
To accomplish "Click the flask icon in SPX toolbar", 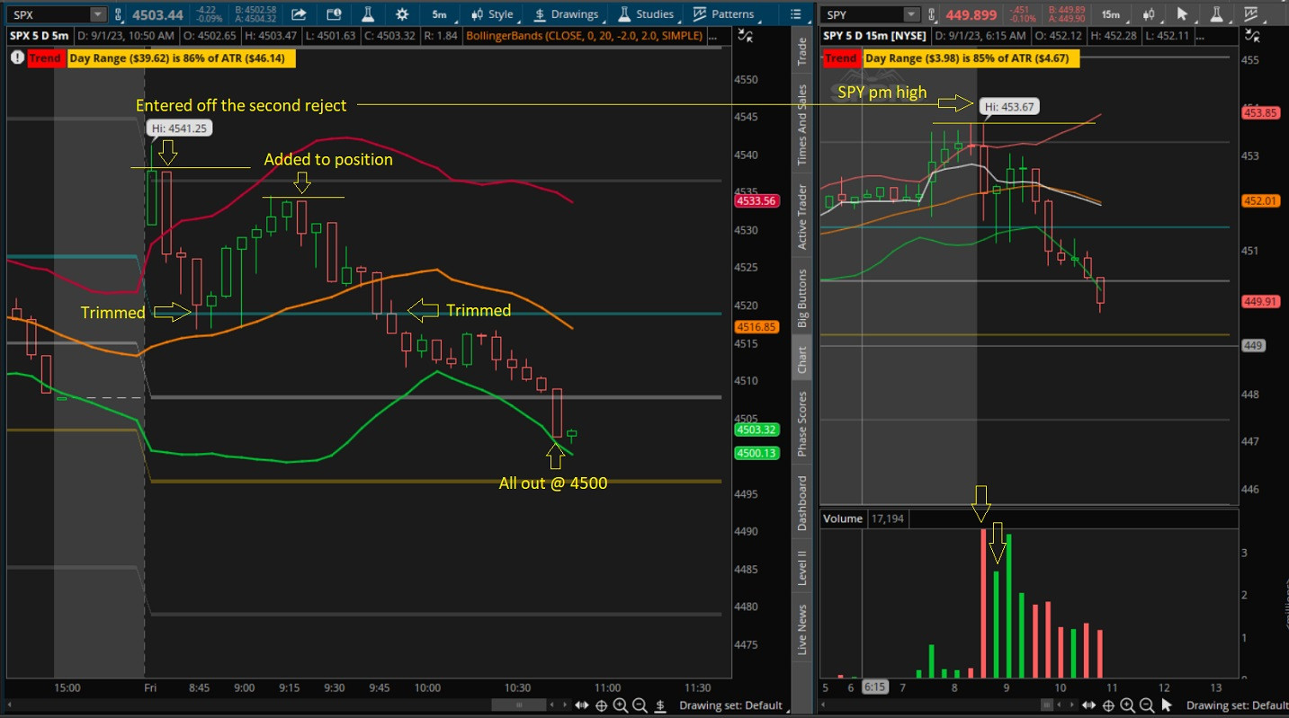I will point(367,14).
